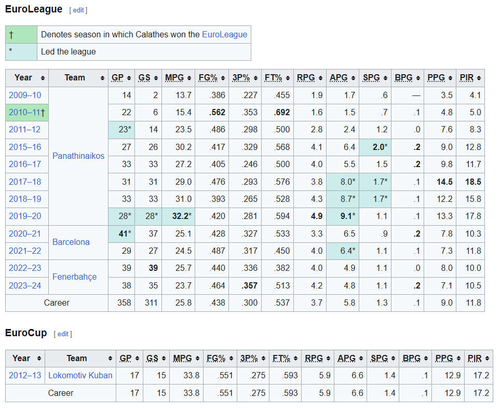Click the 'Led the league' legend text
Image resolution: width=501 pixels, height=412 pixels.
pos(69,52)
